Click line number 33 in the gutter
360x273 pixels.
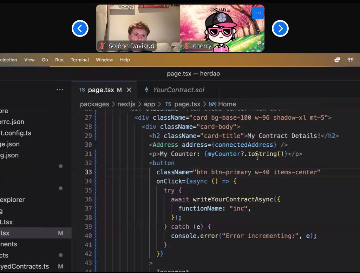tap(89, 172)
